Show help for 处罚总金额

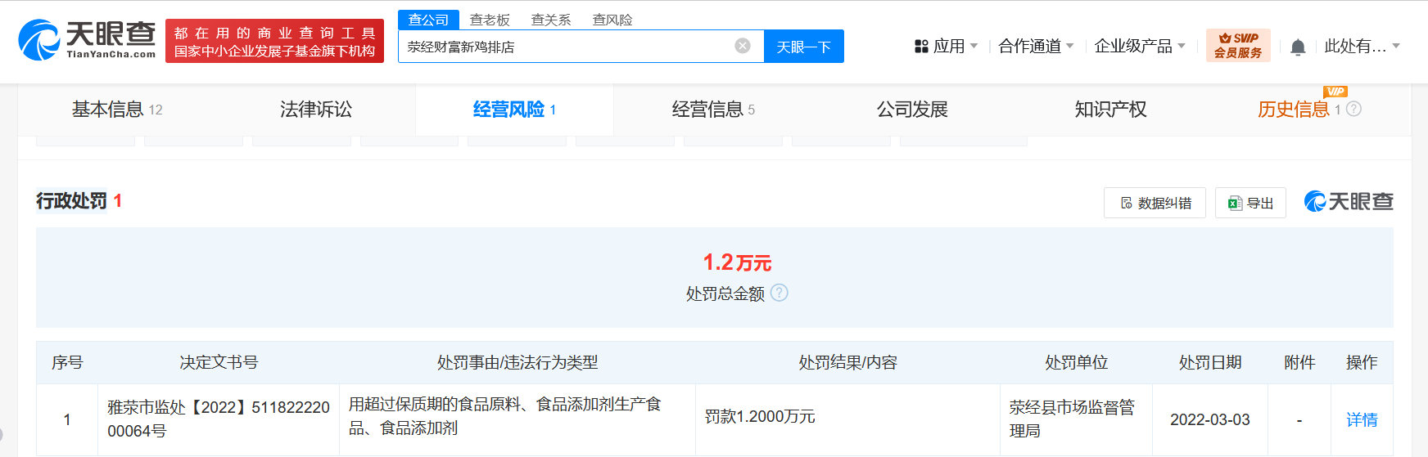click(x=780, y=293)
